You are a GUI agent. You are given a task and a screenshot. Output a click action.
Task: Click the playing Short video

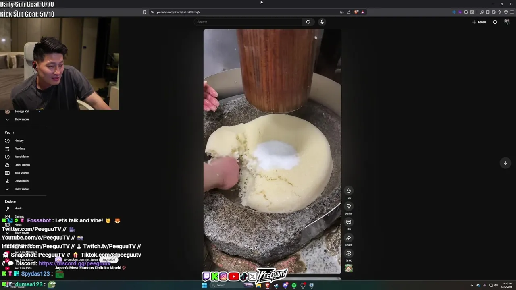pyautogui.click(x=272, y=151)
